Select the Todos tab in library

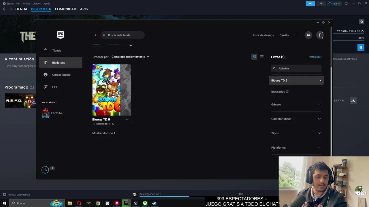(97, 44)
